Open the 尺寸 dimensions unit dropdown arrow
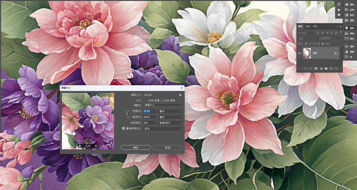The image size is (357, 190). coord(145,100)
